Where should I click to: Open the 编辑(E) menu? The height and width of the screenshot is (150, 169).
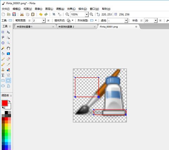pyautogui.click(x=17, y=9)
